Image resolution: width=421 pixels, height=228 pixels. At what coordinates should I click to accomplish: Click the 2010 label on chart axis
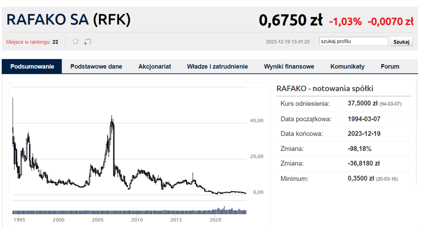(137, 220)
